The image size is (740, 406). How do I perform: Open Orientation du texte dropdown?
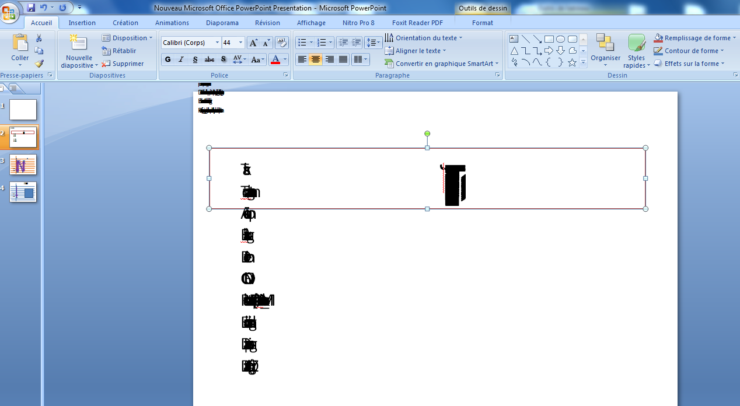click(x=423, y=38)
